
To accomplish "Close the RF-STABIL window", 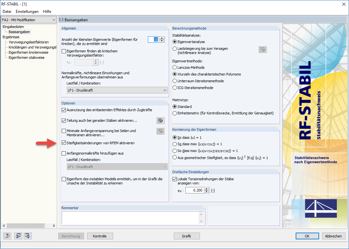I will (344, 4).
